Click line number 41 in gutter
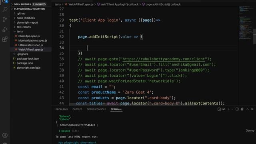 click(x=62, y=87)
